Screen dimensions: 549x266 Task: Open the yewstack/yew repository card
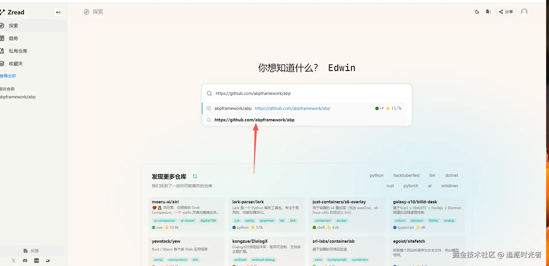[186, 251]
